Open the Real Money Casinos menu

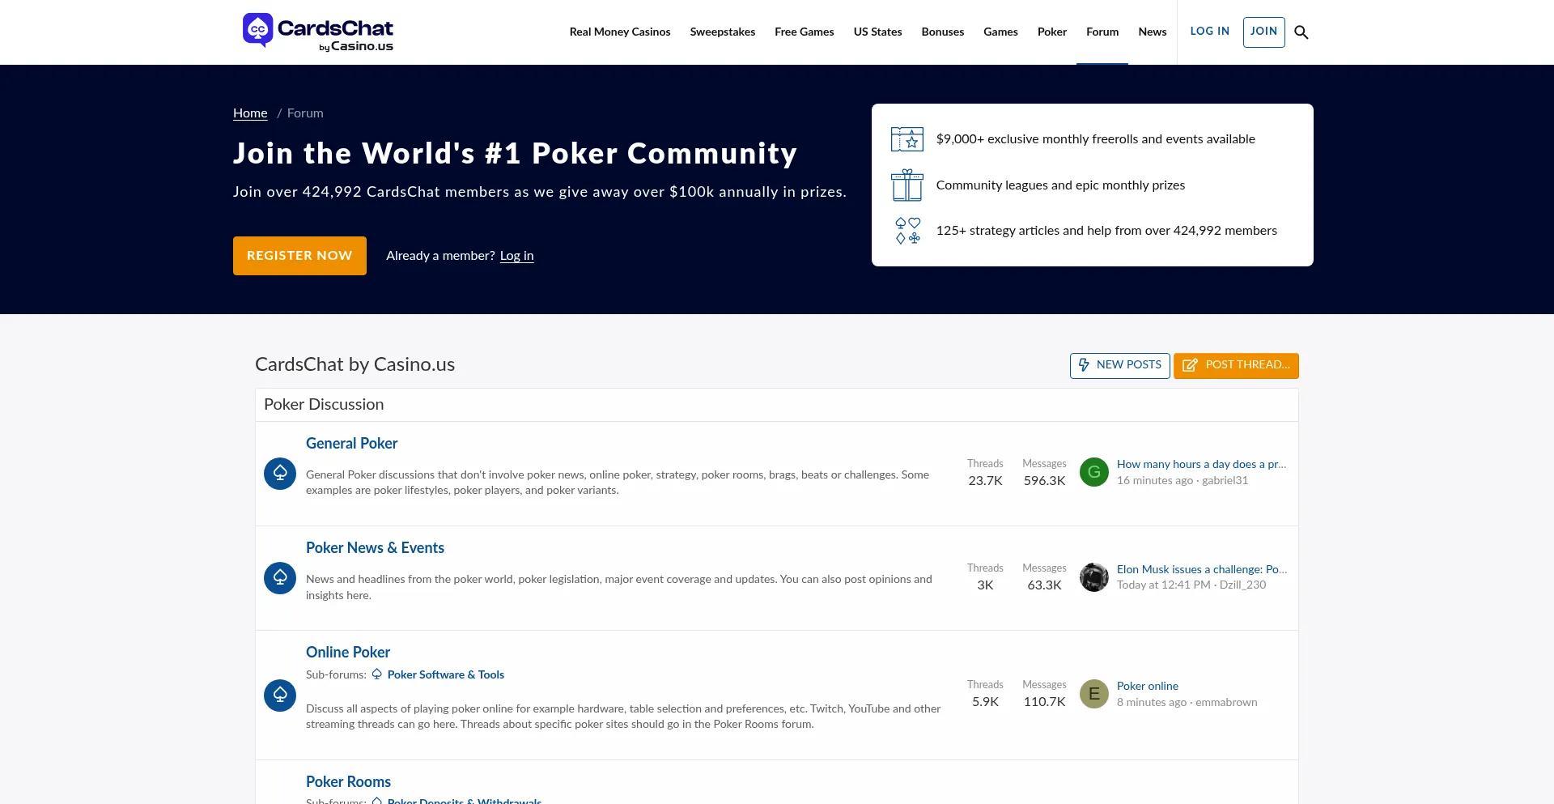point(620,32)
